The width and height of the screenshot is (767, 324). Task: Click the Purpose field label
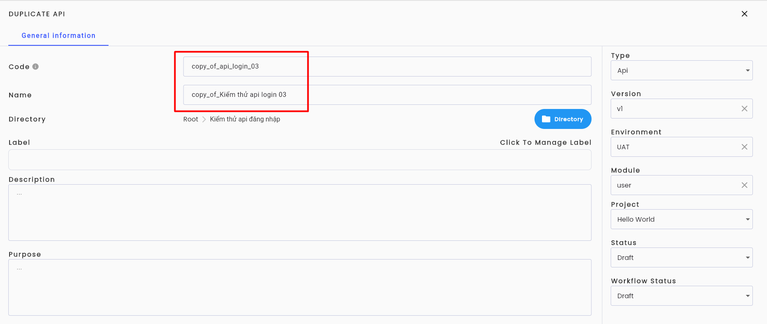(x=25, y=254)
